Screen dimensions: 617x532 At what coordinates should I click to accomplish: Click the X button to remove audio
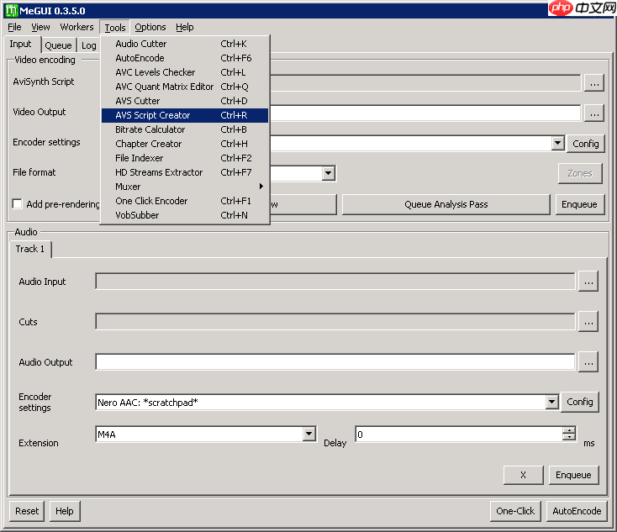pos(523,475)
